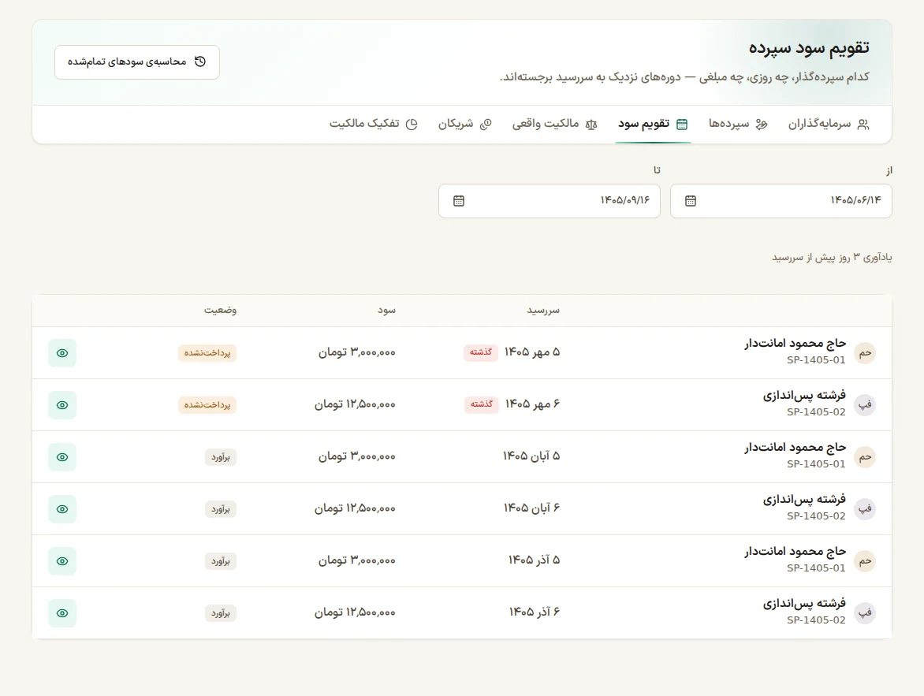Click the calendar icon in the «از» date field
924x696 pixels.
tap(691, 201)
